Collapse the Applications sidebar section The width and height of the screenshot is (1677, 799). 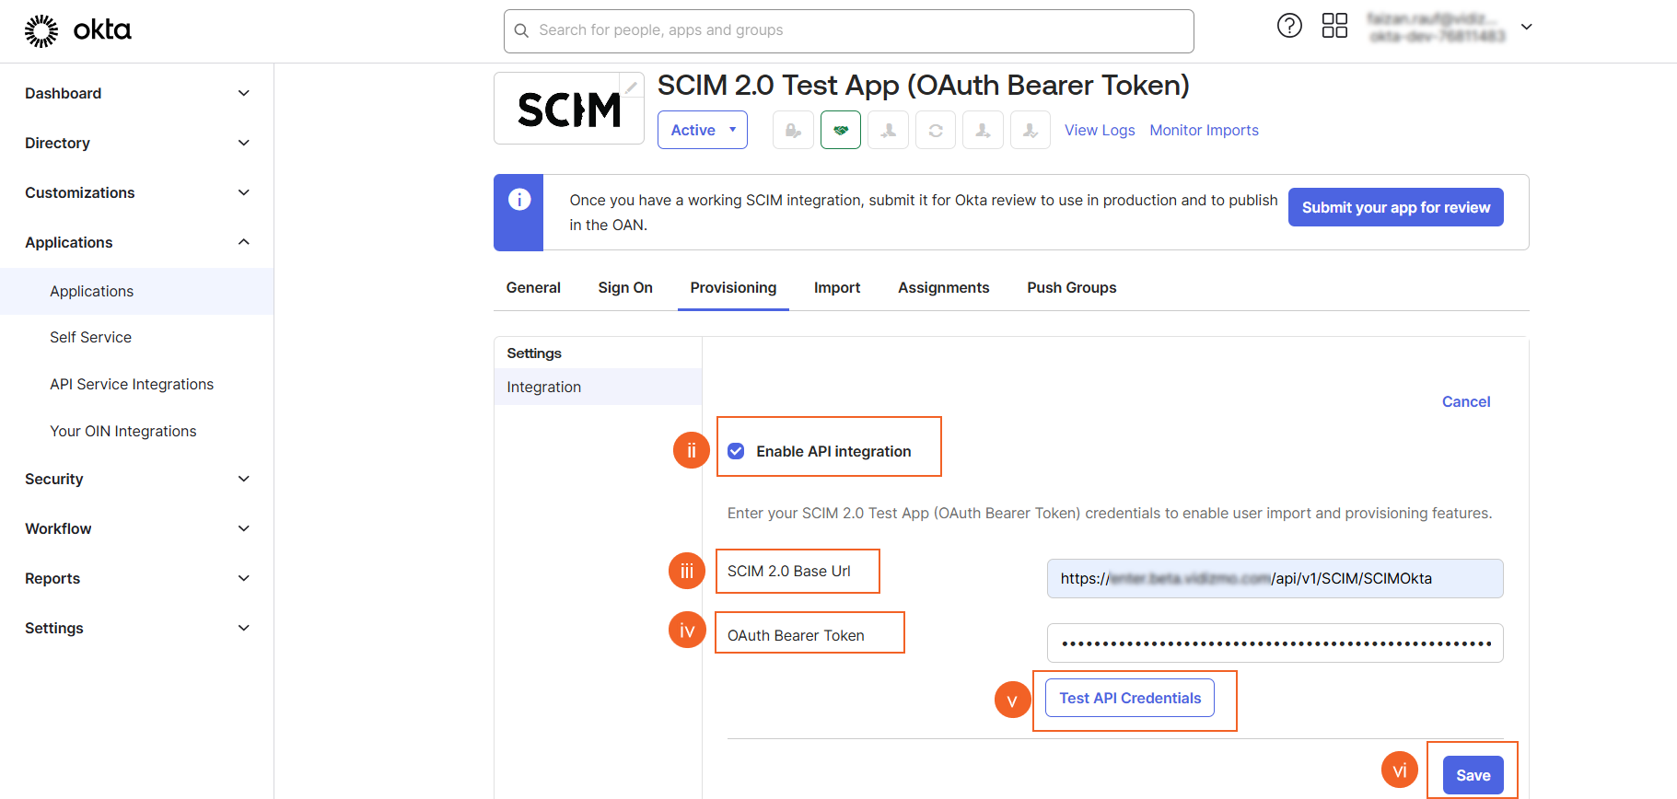[136, 242]
